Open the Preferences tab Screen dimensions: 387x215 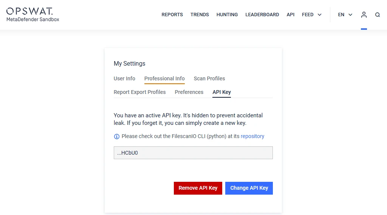pos(189,92)
